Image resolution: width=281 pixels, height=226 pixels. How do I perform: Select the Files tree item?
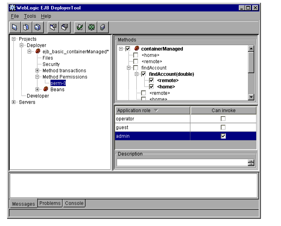click(48, 58)
